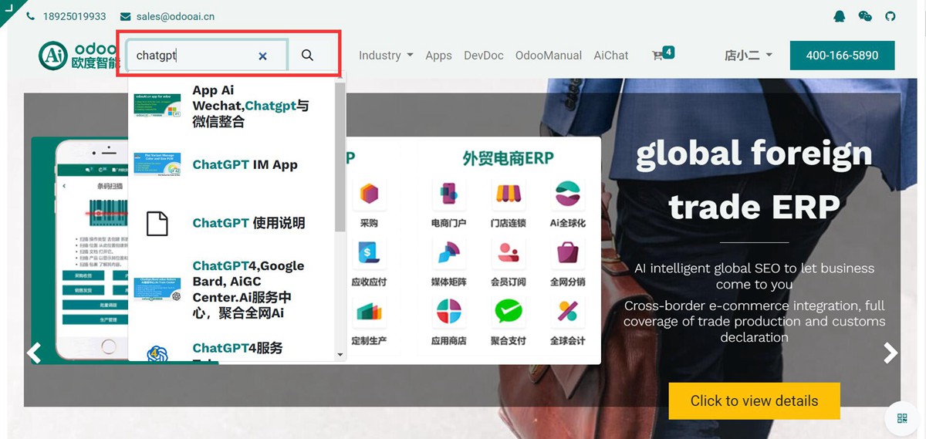Go to previous carousel slide arrow
Viewport: 926px width, 439px height.
click(x=34, y=353)
